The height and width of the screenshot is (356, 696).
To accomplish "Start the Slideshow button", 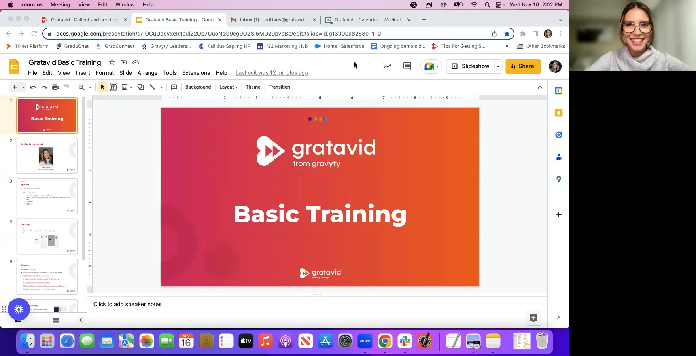I will click(471, 66).
